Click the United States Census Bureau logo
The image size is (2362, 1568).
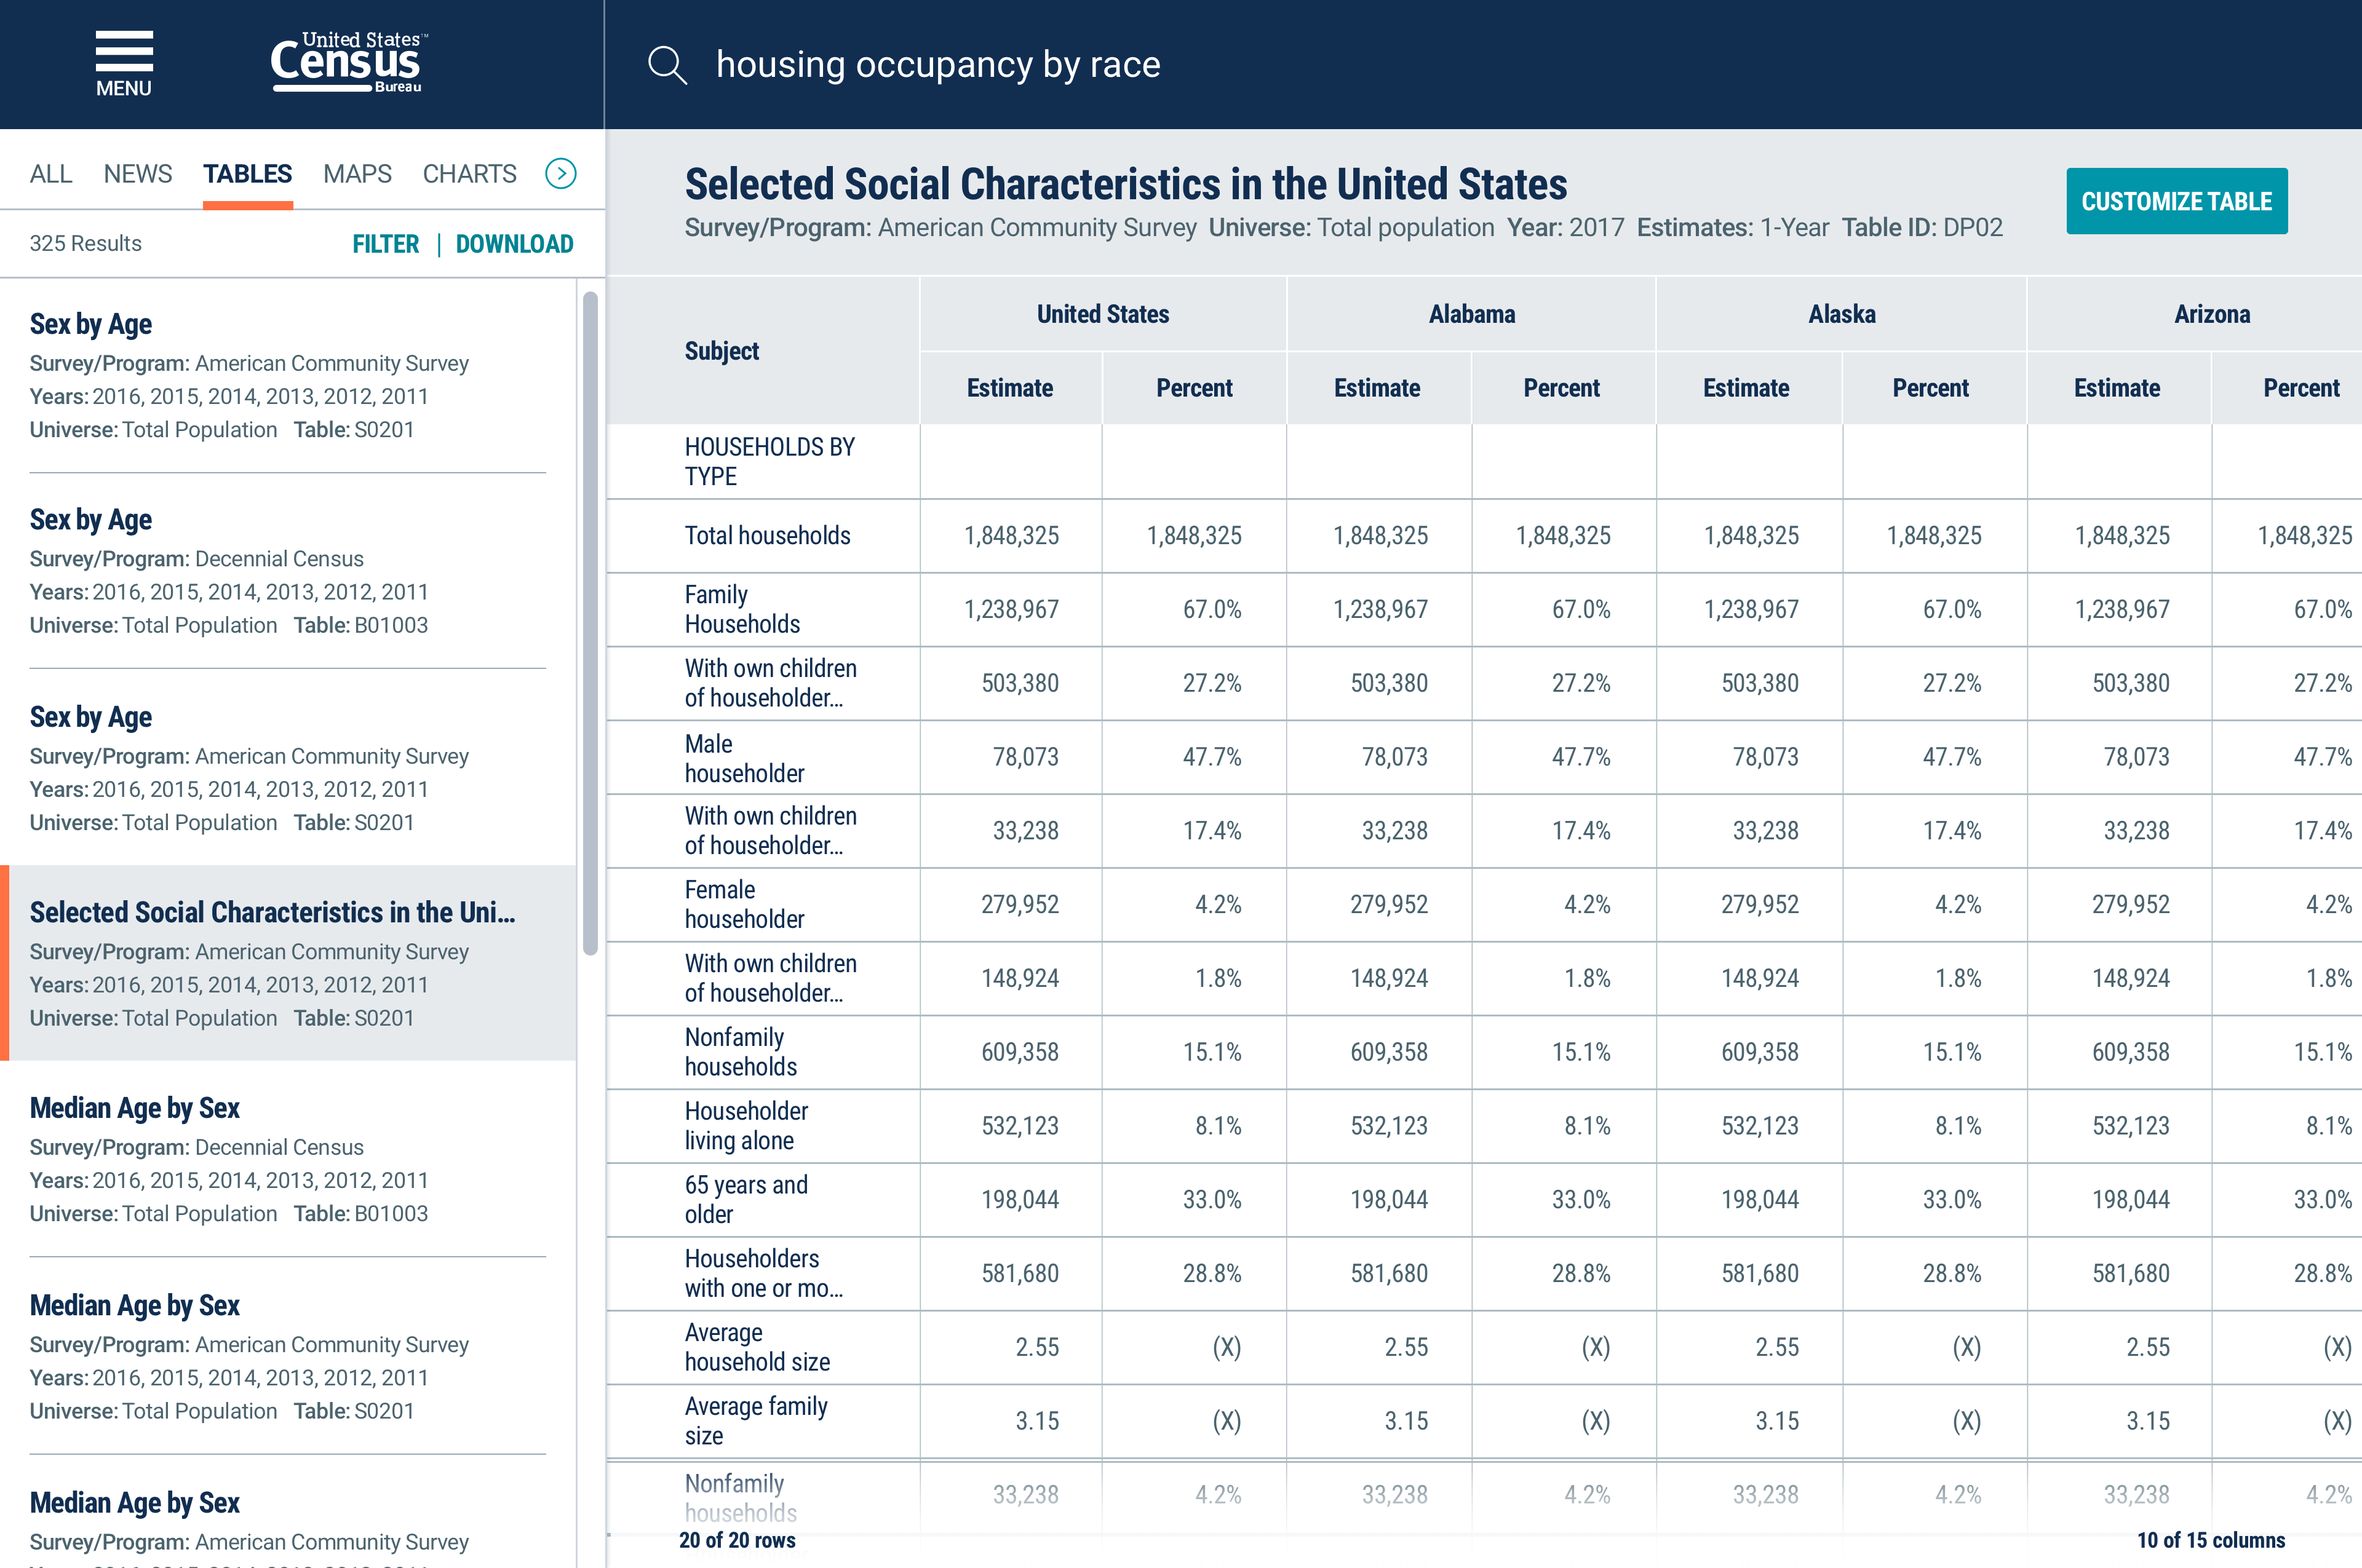[x=348, y=62]
